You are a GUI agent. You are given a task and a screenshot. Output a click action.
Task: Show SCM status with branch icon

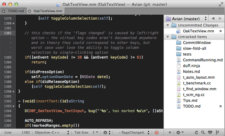(217, 132)
